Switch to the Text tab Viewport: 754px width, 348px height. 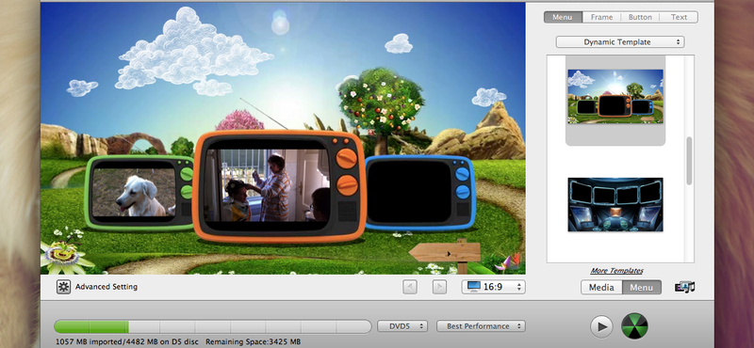tap(679, 17)
